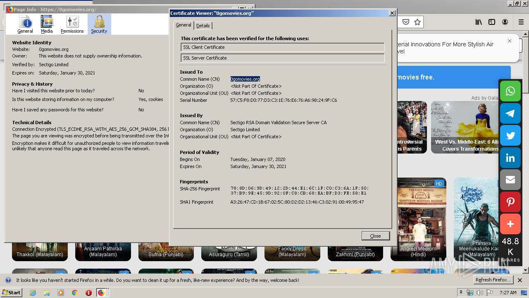Share via Pinterest icon in sidebar
The height and width of the screenshot is (298, 529).
(510, 202)
